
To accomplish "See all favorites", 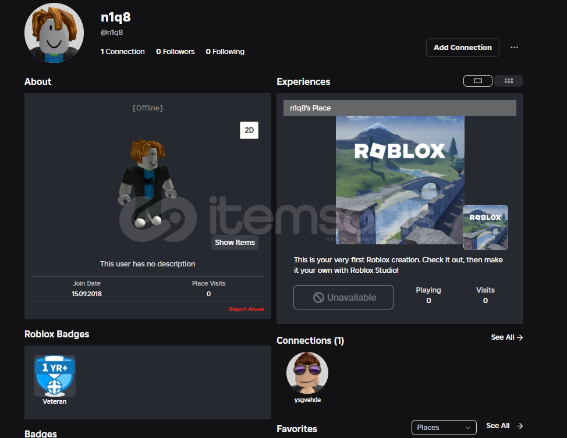I will click(x=505, y=426).
